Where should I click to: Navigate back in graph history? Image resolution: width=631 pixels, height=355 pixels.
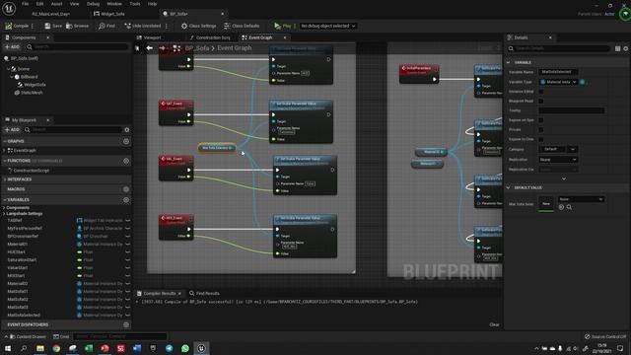pyautogui.click(x=149, y=48)
